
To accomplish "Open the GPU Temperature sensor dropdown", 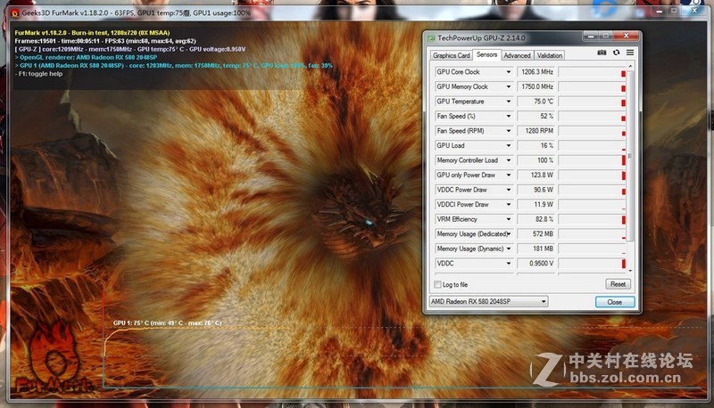I will tap(509, 102).
